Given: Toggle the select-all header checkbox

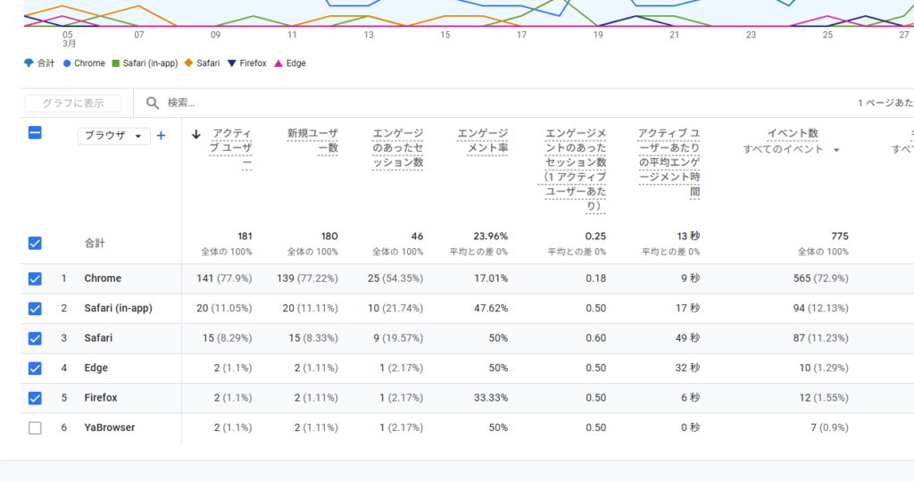Looking at the screenshot, I should coord(35,133).
